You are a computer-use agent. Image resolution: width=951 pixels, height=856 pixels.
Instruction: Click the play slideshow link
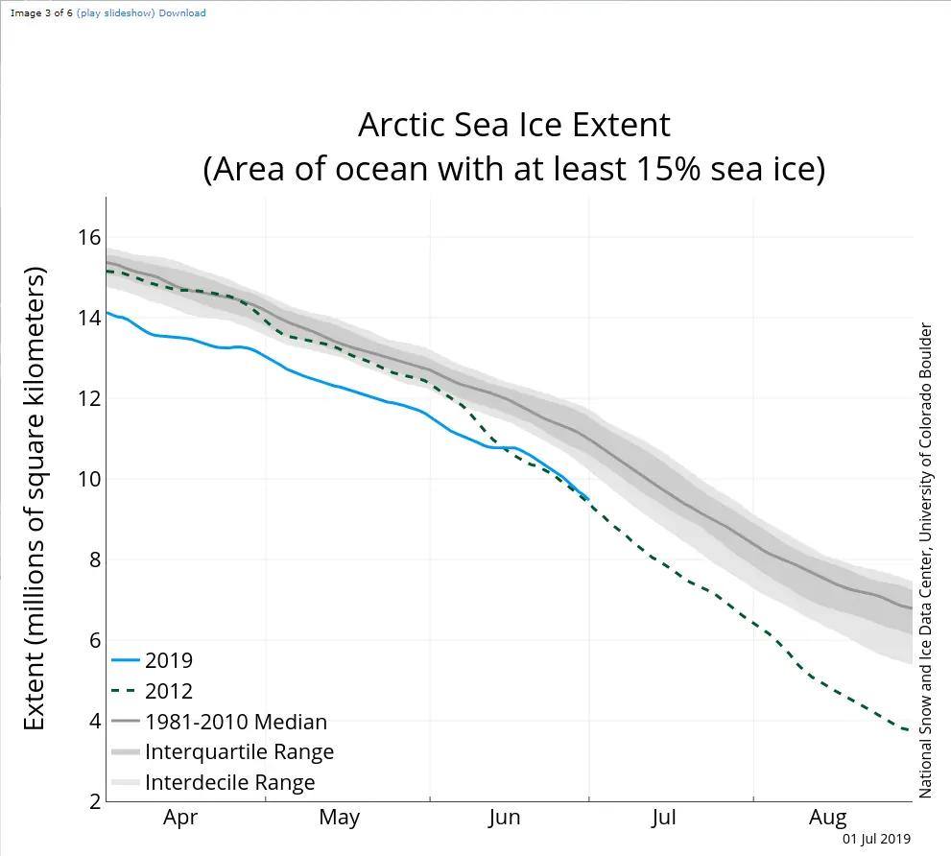115,13
